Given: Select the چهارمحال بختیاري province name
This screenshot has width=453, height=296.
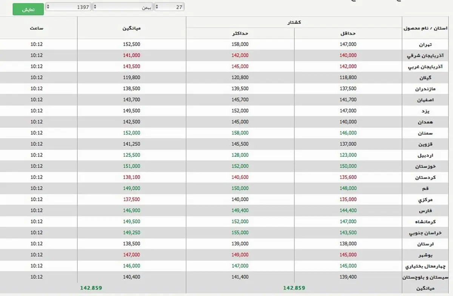Looking at the screenshot, I should coord(425,266).
